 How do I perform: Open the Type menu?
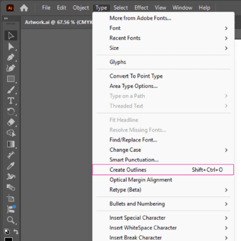point(101,8)
